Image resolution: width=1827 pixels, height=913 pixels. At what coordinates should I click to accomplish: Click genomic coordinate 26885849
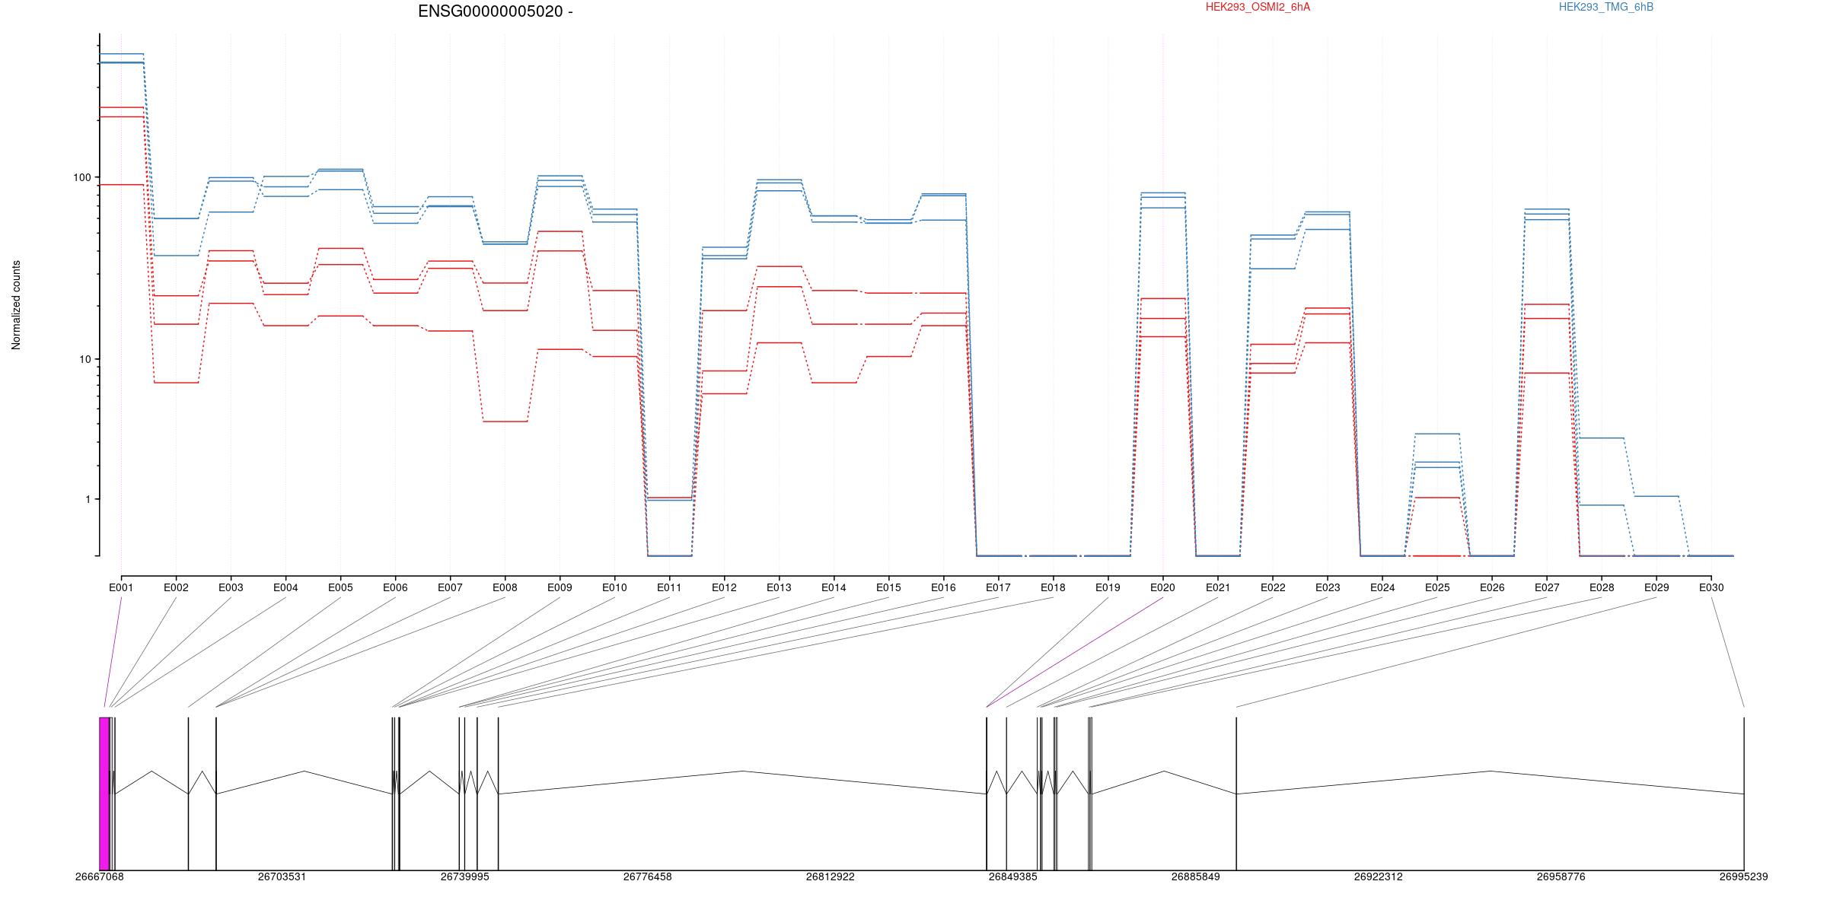(x=1196, y=876)
